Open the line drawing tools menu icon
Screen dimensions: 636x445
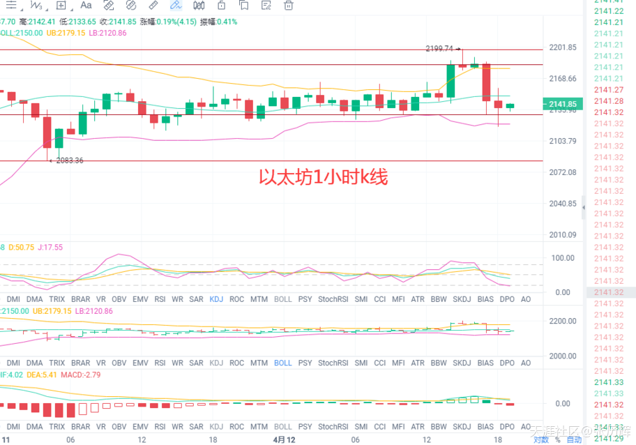coord(11,5)
